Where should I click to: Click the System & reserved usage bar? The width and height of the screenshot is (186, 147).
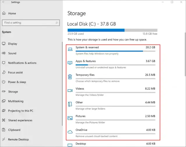tap(115, 51)
